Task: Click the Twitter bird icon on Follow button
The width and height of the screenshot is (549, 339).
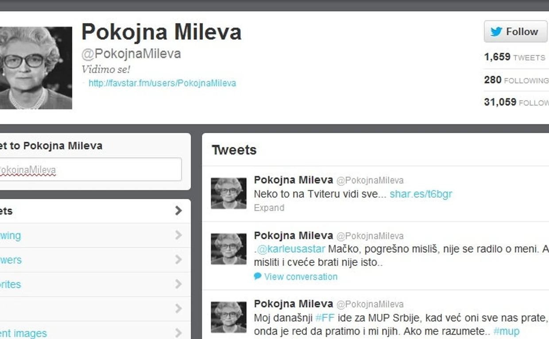Action: click(x=496, y=32)
